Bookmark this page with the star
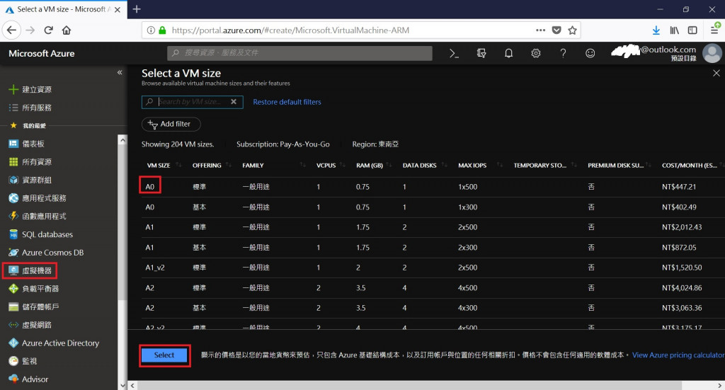This screenshot has height=390, width=725. [x=572, y=30]
